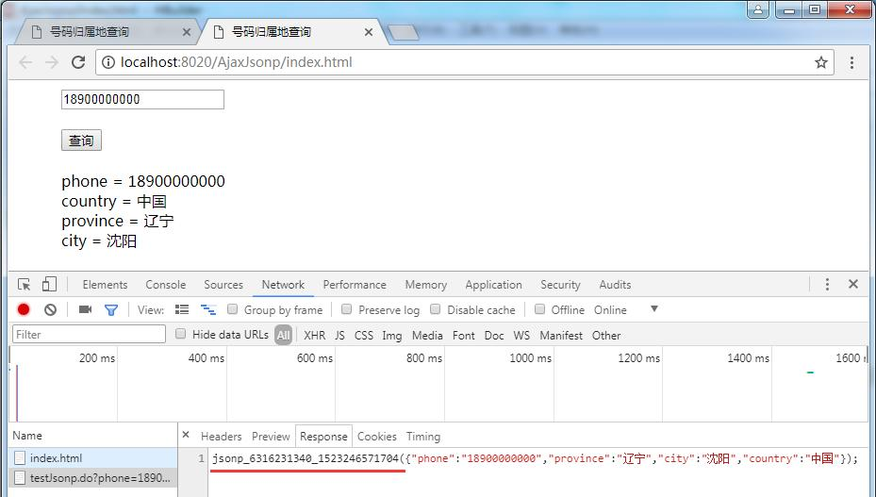Viewport: 876px width, 497px height.
Task: Close the first 号码归属地查询 tab
Action: [187, 32]
